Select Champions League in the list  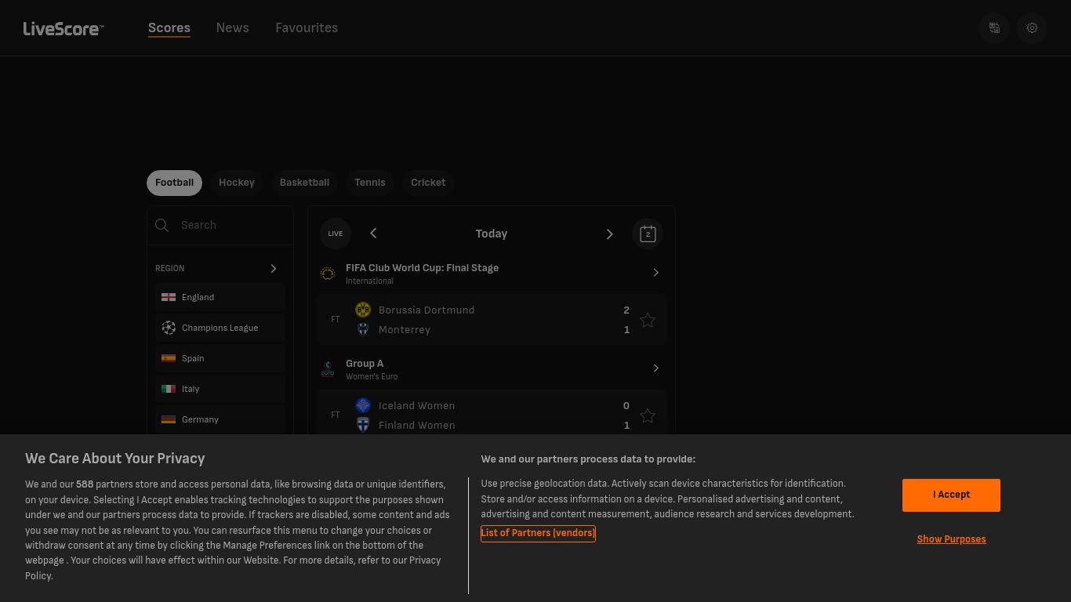pos(220,328)
